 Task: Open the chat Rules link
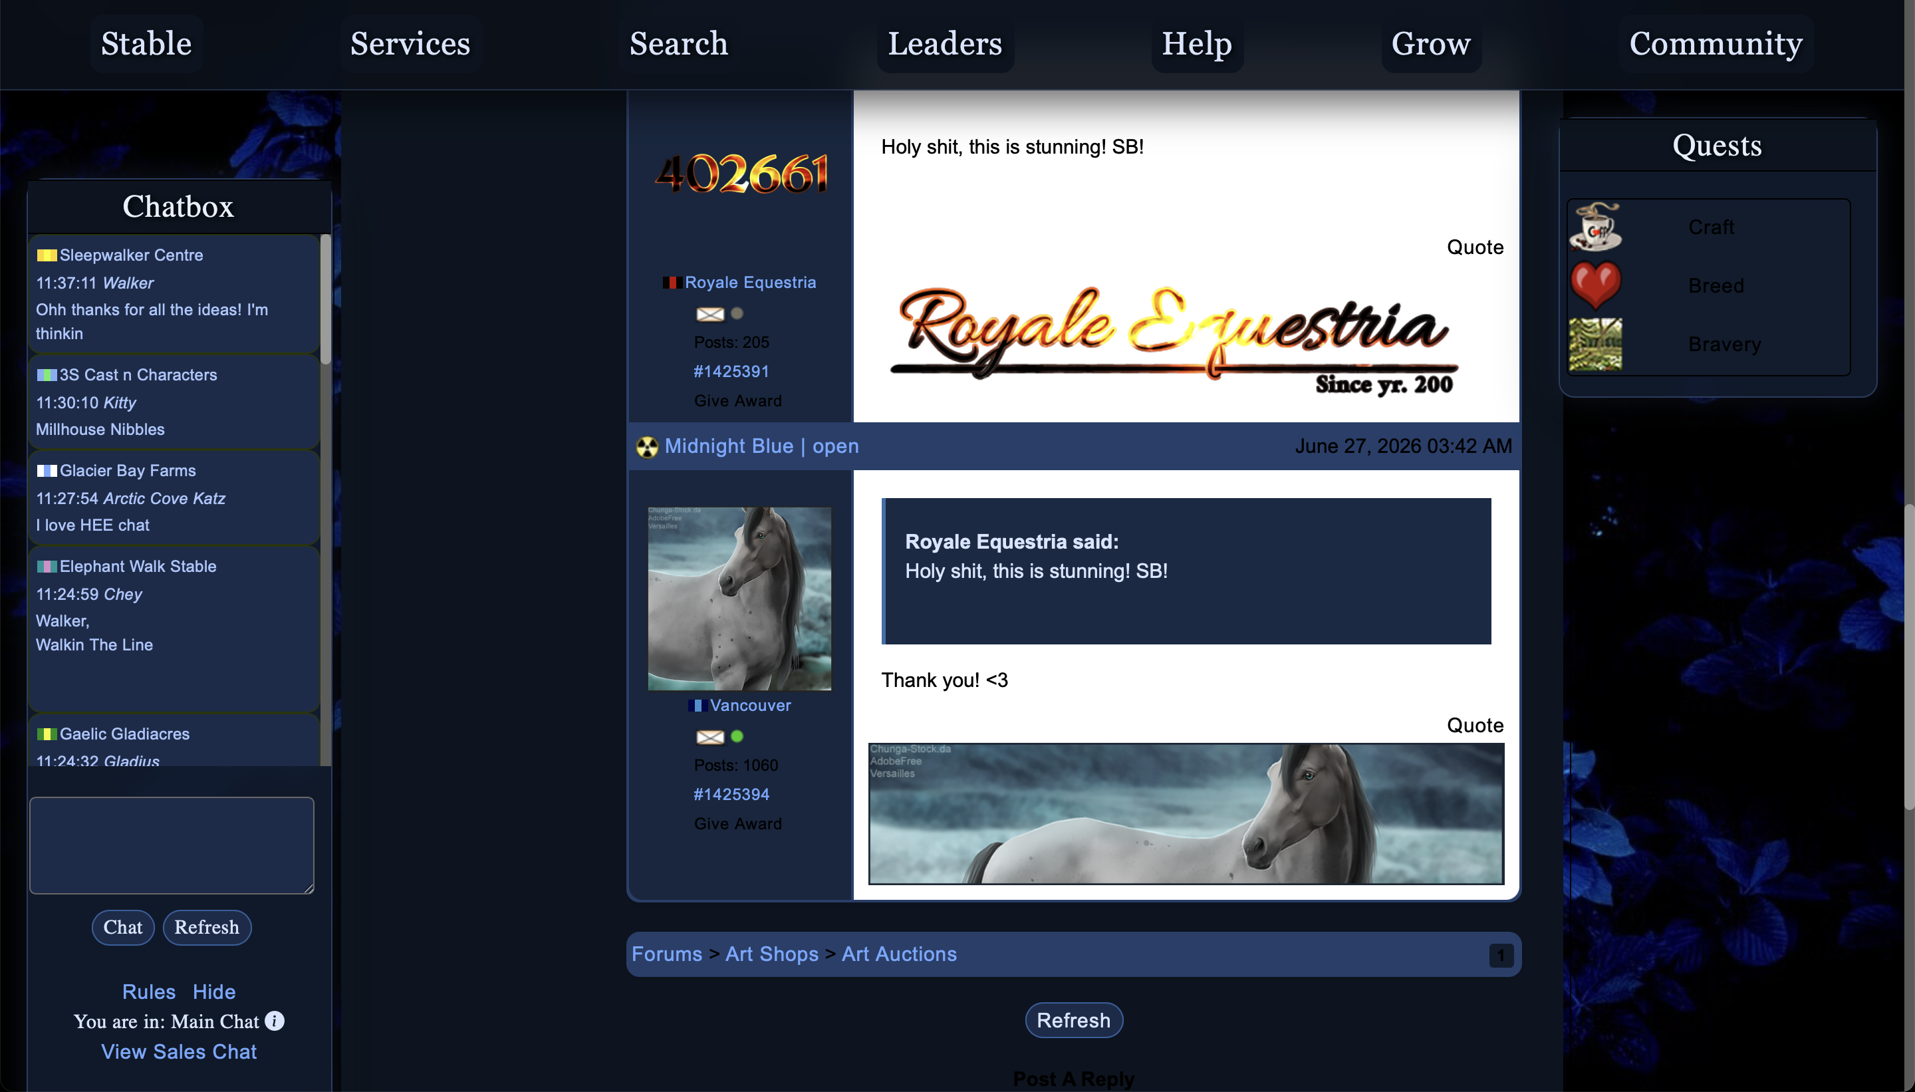(148, 992)
